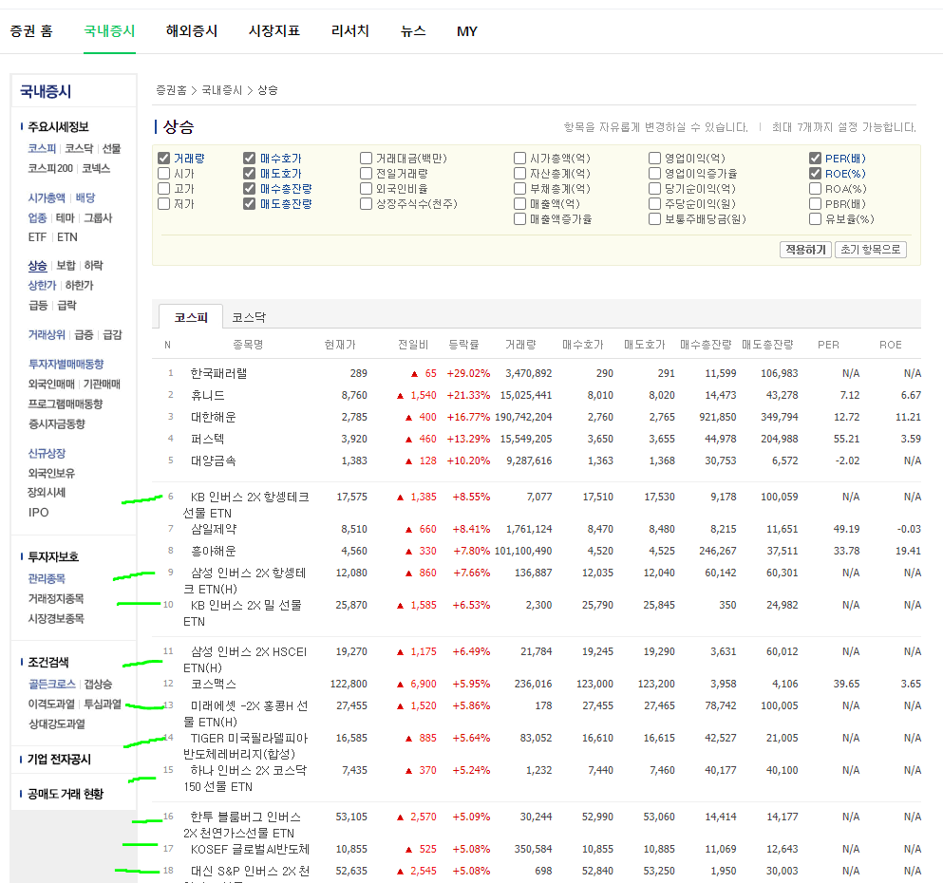
Task: Open the 해외증시 menu
Action: click(192, 31)
